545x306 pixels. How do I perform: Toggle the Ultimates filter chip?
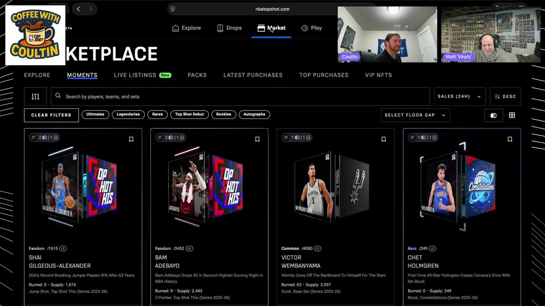[95, 114]
